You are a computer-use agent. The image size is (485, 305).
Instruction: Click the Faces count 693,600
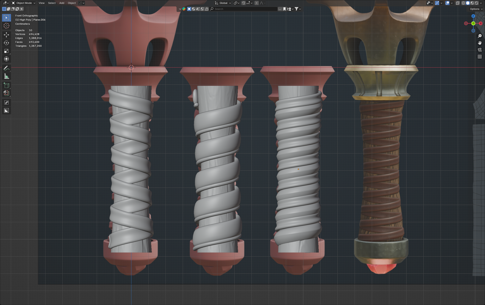[34, 42]
